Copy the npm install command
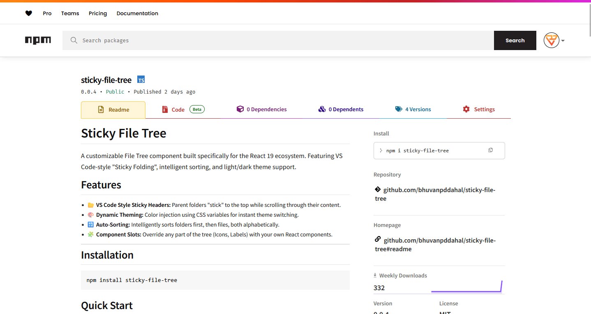The image size is (591, 314). (x=490, y=150)
